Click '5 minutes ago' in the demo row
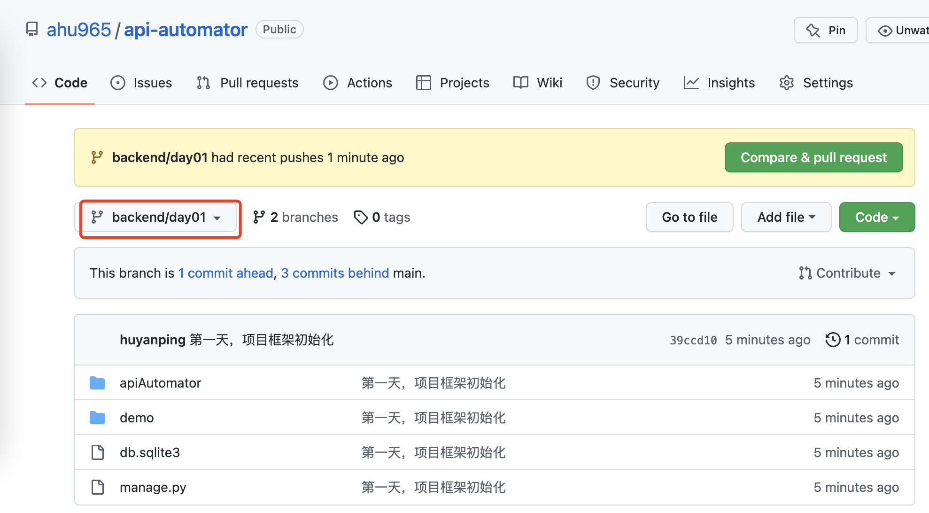The height and width of the screenshot is (513, 929). pos(856,418)
